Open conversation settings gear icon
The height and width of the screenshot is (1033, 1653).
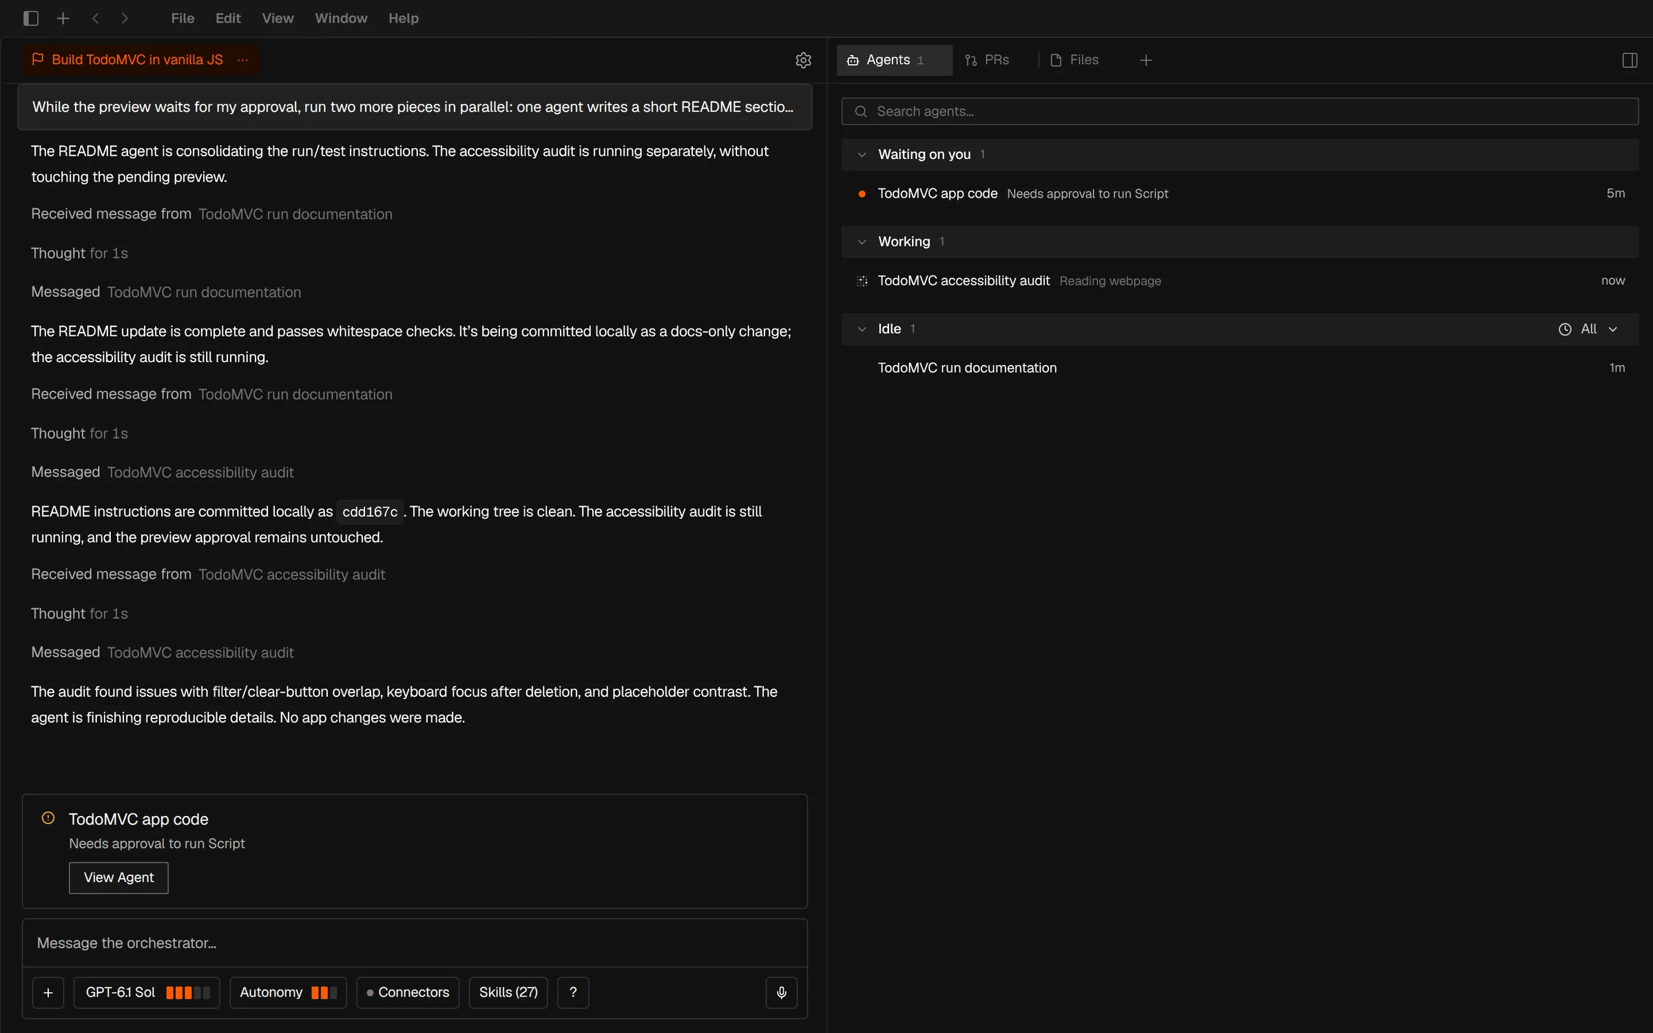[803, 60]
